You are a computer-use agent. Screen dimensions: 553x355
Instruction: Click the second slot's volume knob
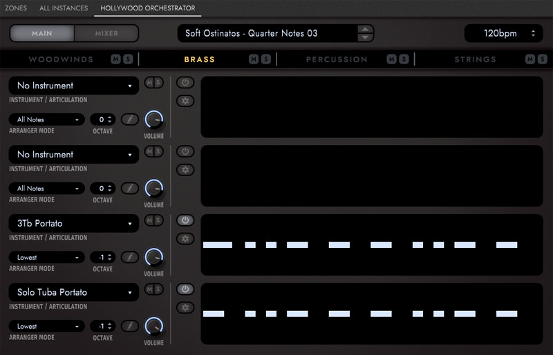pos(154,189)
